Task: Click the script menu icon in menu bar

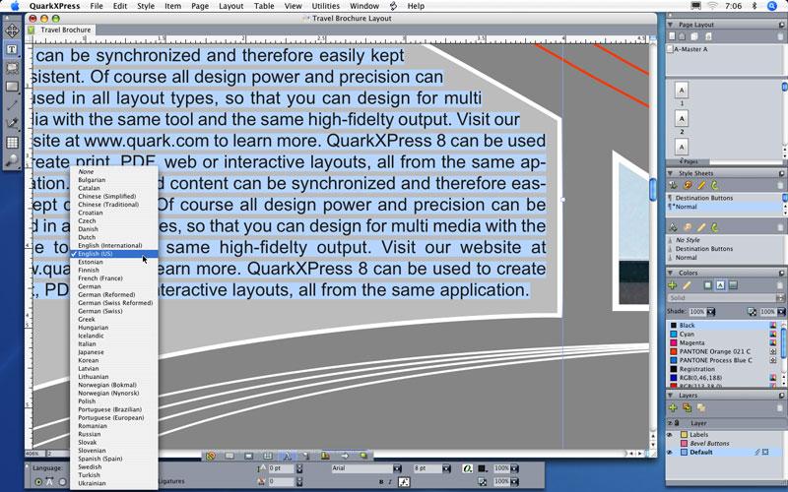Action: [x=393, y=6]
